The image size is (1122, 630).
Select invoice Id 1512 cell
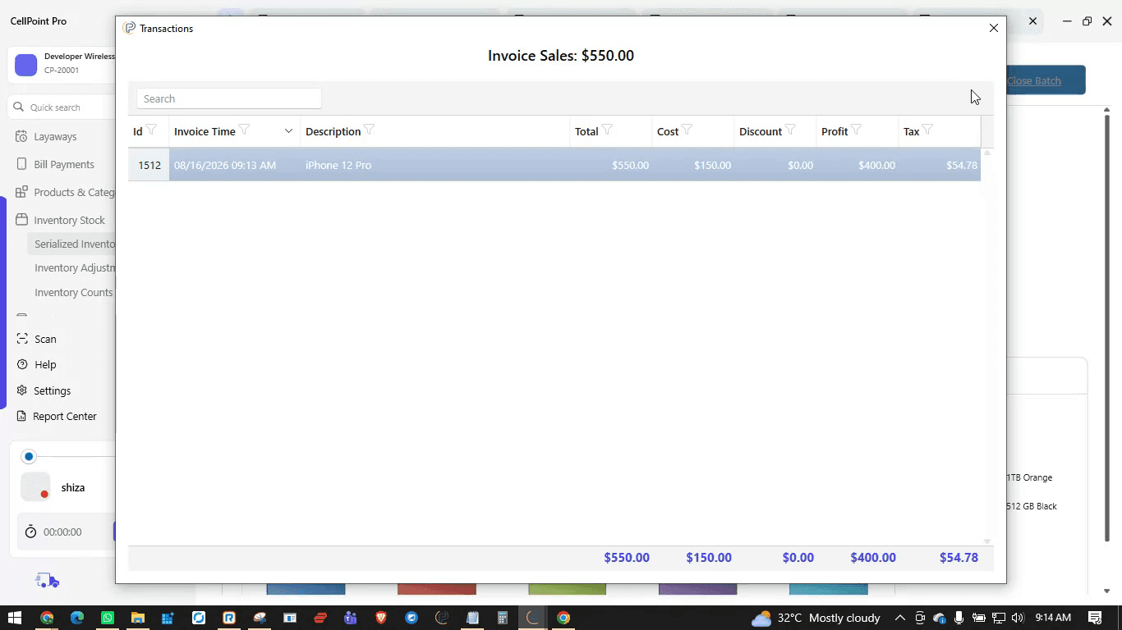click(x=149, y=165)
